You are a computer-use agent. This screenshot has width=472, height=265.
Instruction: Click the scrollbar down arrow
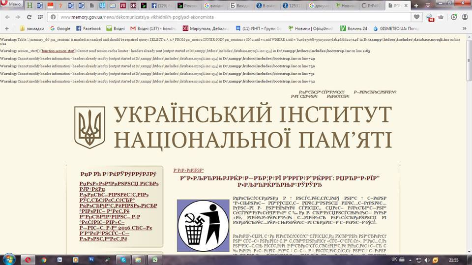469,252
